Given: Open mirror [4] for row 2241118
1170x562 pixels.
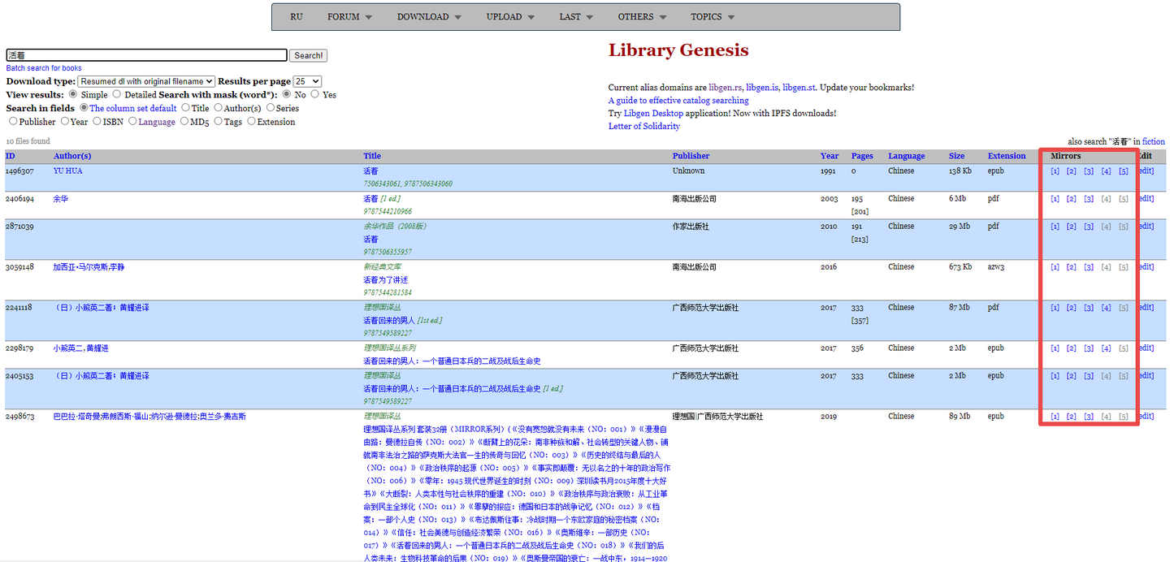Looking at the screenshot, I should click(x=1107, y=308).
